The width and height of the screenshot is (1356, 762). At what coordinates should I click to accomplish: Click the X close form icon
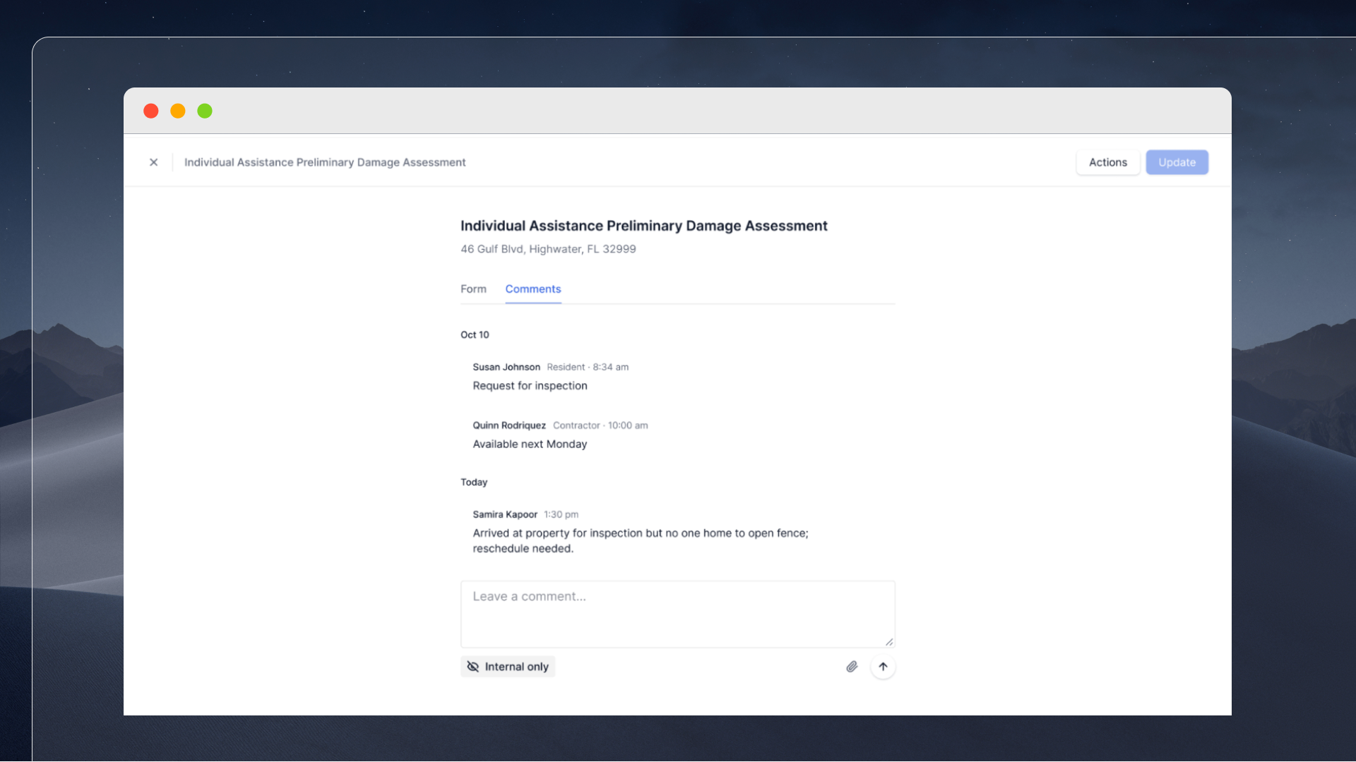(x=153, y=162)
